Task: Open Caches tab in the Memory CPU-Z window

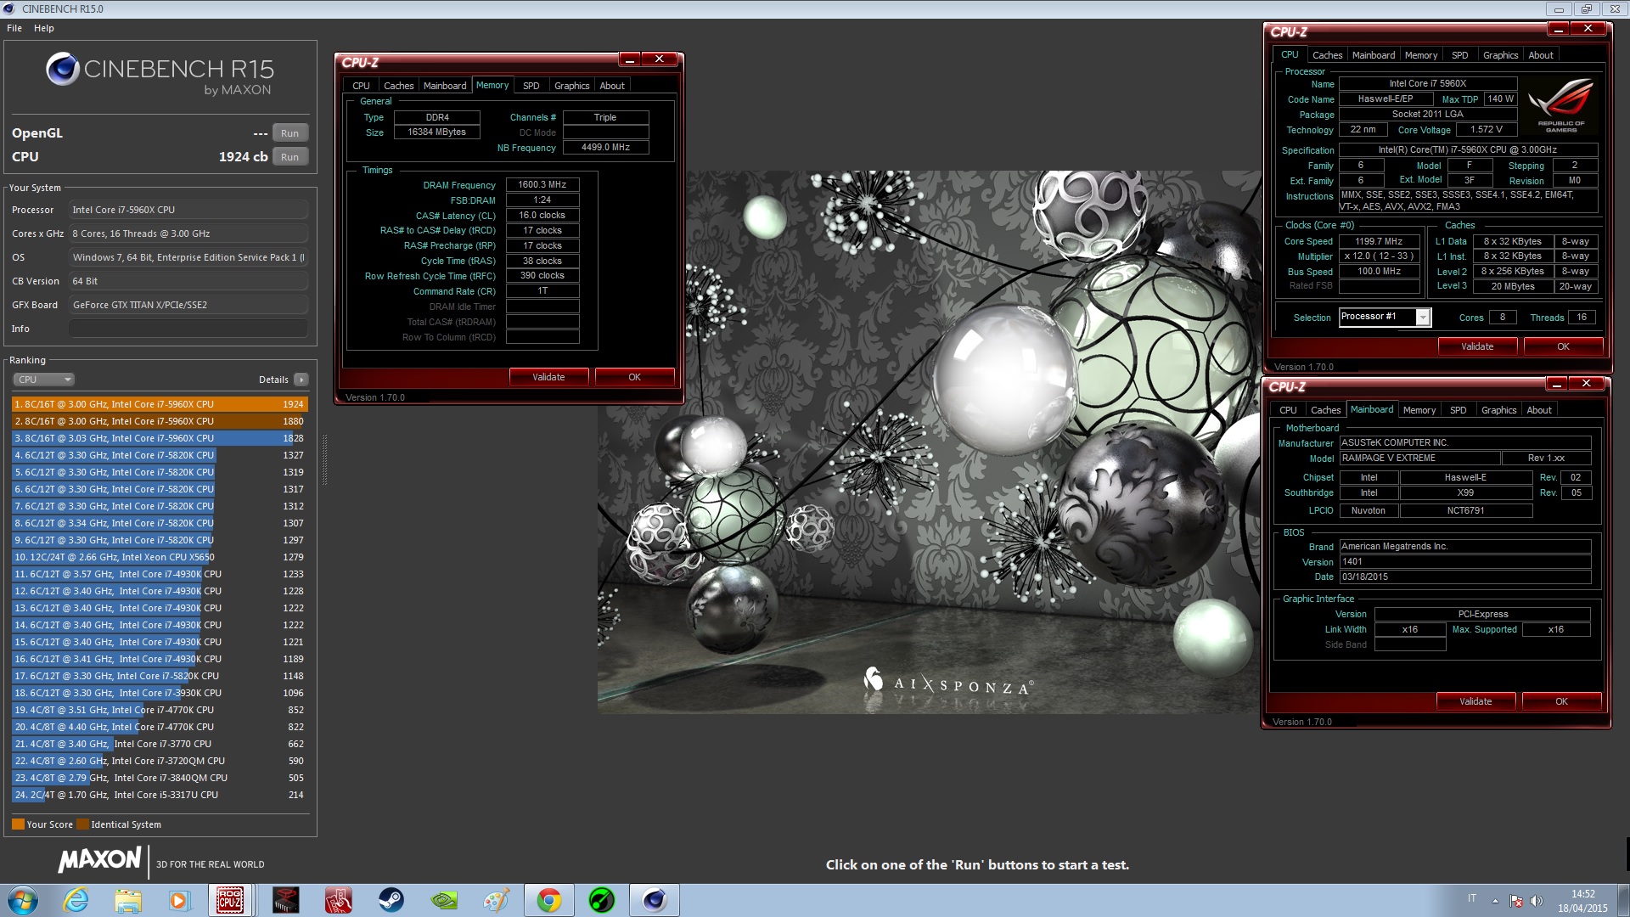Action: [x=398, y=86]
